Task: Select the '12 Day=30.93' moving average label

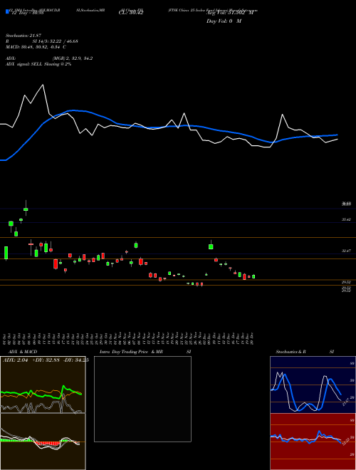Action: (x=27, y=14)
